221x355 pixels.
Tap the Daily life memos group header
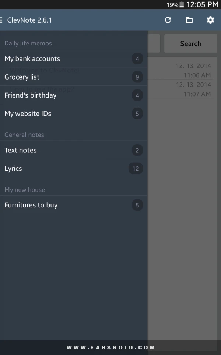coord(28,43)
